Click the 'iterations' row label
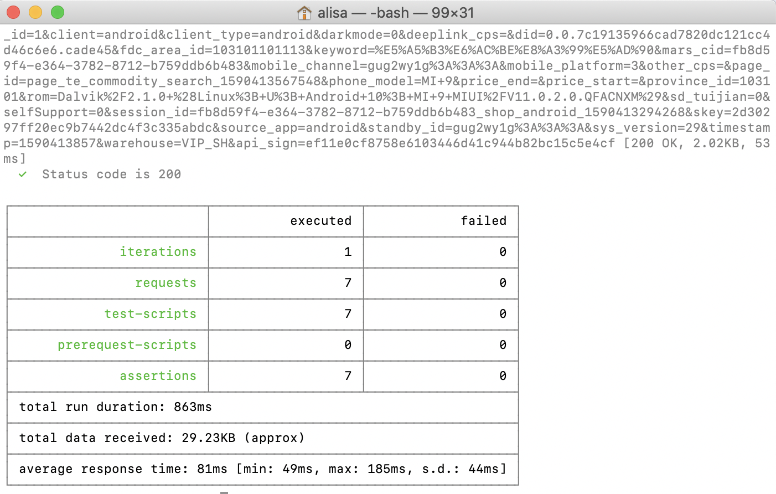Viewport: 776px width, 494px height. 158,252
